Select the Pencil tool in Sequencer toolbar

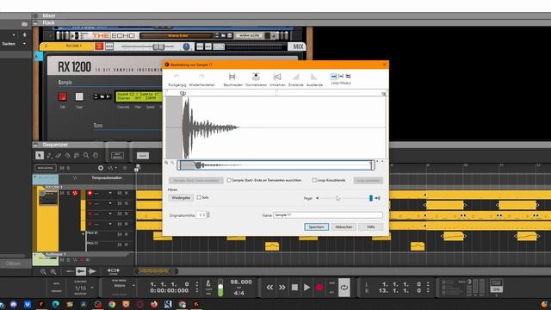(49, 155)
